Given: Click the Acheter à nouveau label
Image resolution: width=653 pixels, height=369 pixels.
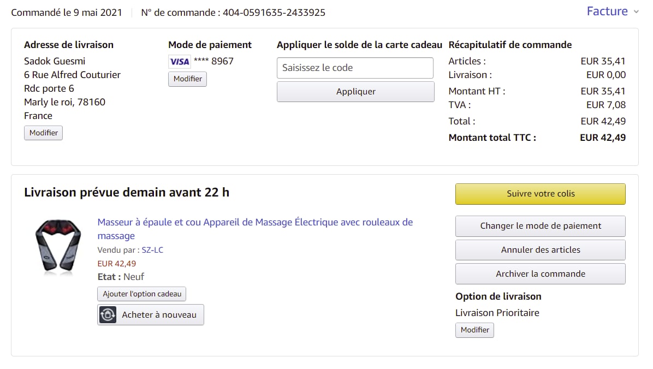Looking at the screenshot, I should 159,315.
